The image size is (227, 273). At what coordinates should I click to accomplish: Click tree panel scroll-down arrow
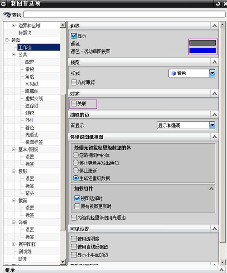[63, 262]
